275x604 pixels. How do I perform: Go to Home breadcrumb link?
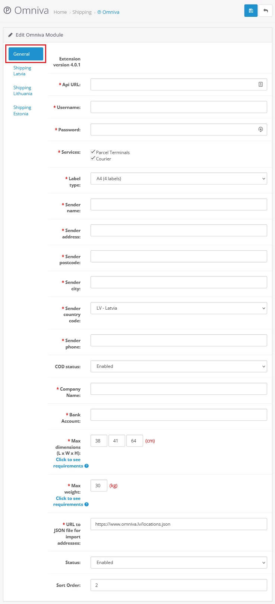60,12
